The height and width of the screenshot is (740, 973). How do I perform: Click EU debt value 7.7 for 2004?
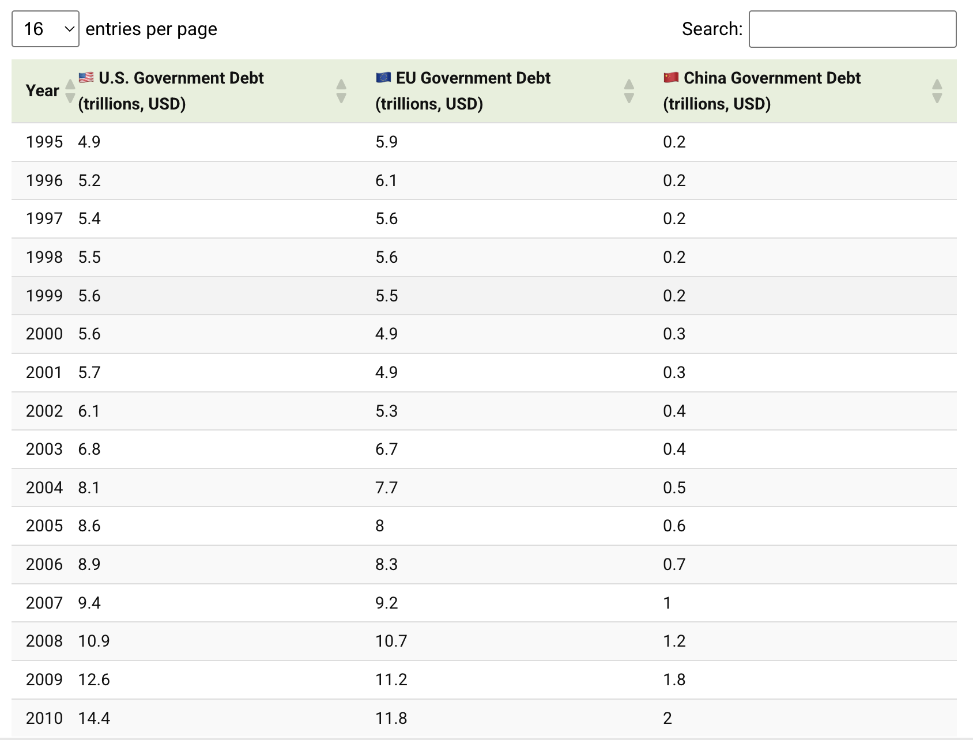pos(386,488)
